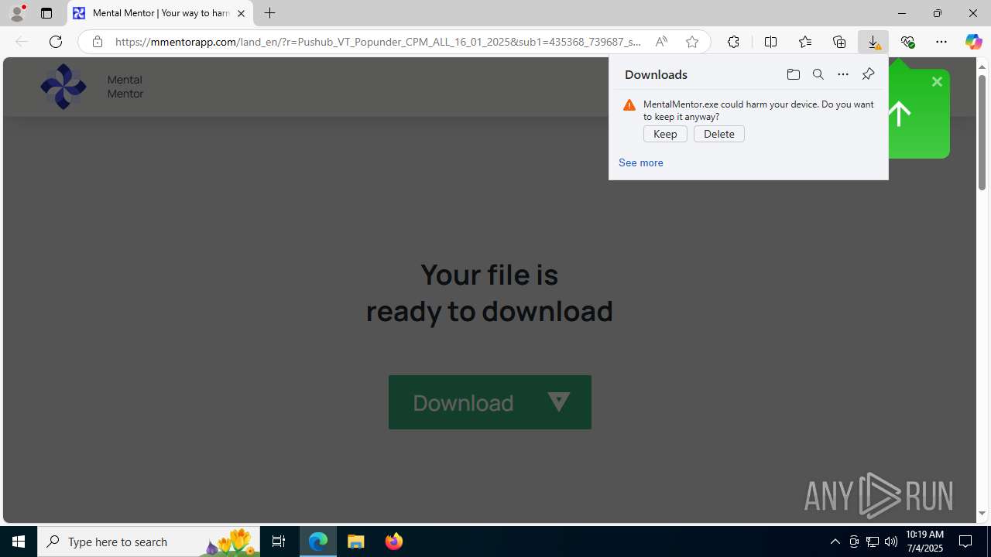The image size is (991, 557).
Task: Open Task View on the taskbar
Action: 279,542
